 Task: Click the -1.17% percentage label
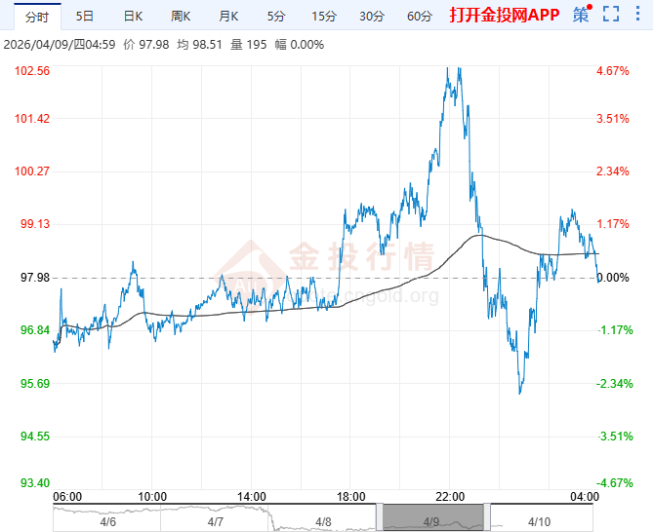click(615, 330)
